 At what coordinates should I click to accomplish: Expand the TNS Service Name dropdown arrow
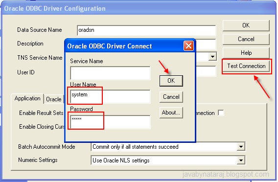point(212,57)
